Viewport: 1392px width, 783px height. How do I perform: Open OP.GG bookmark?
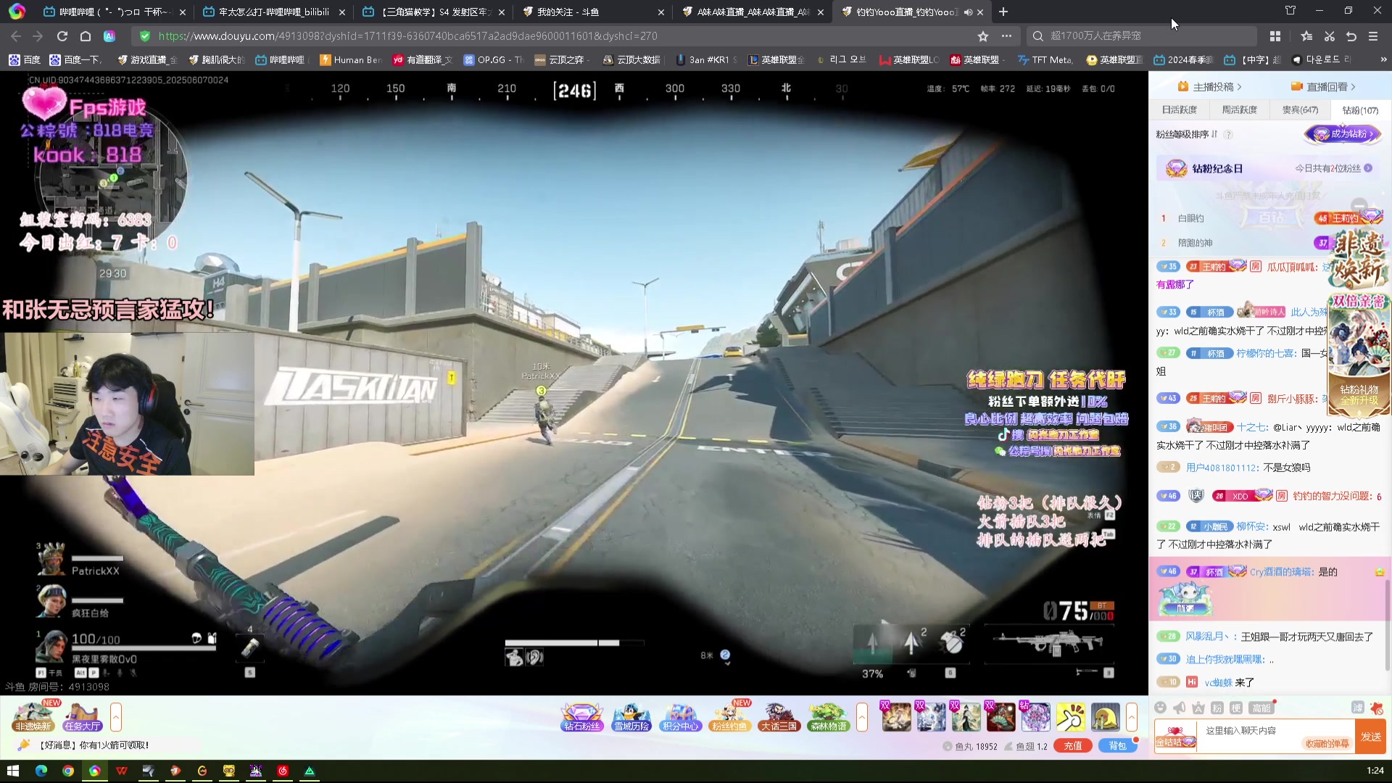(x=494, y=60)
